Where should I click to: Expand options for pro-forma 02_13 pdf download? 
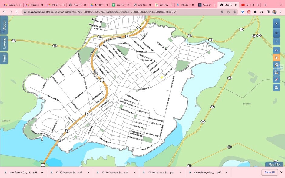point(42,172)
